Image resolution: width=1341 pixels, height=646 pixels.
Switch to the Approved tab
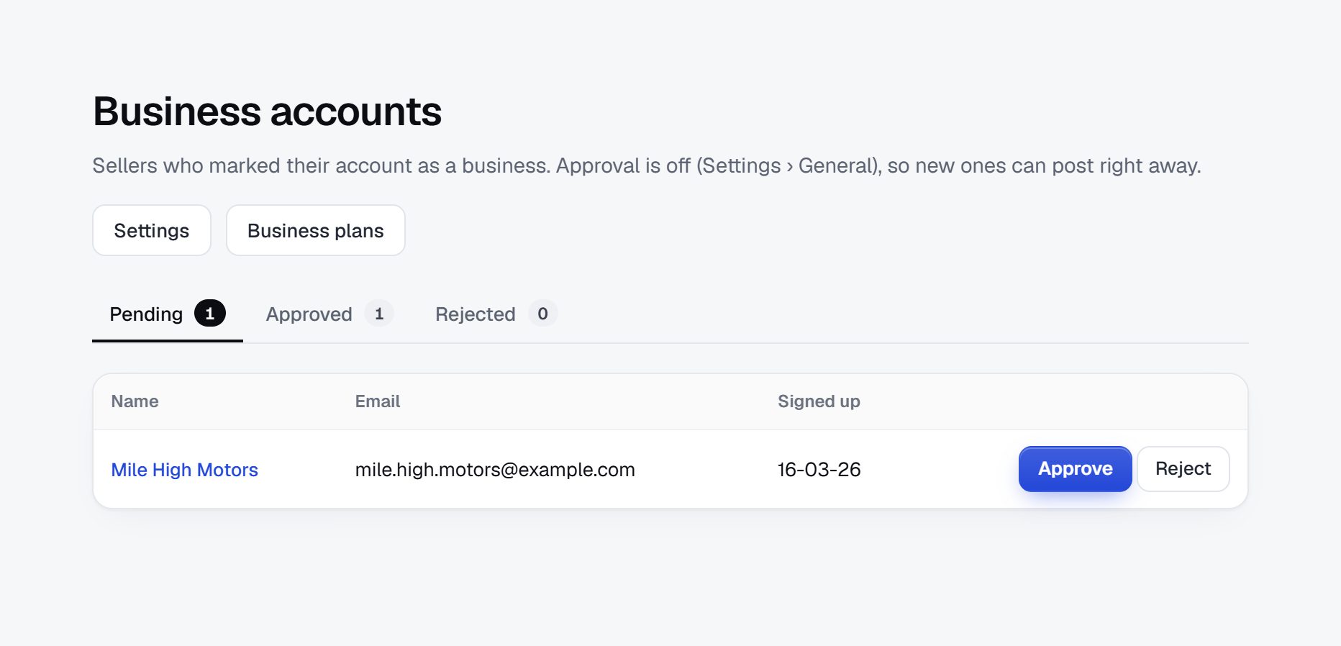[329, 314]
